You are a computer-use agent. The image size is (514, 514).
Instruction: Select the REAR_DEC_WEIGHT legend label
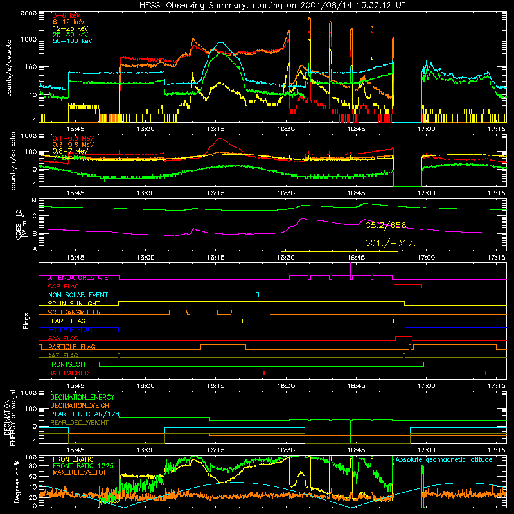coord(79,423)
